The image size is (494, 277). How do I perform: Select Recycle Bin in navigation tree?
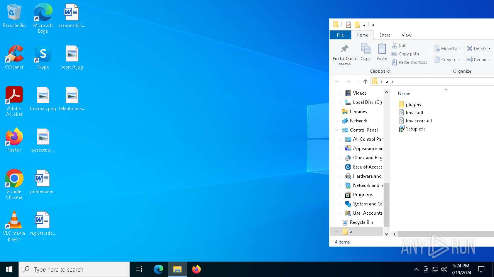[361, 222]
